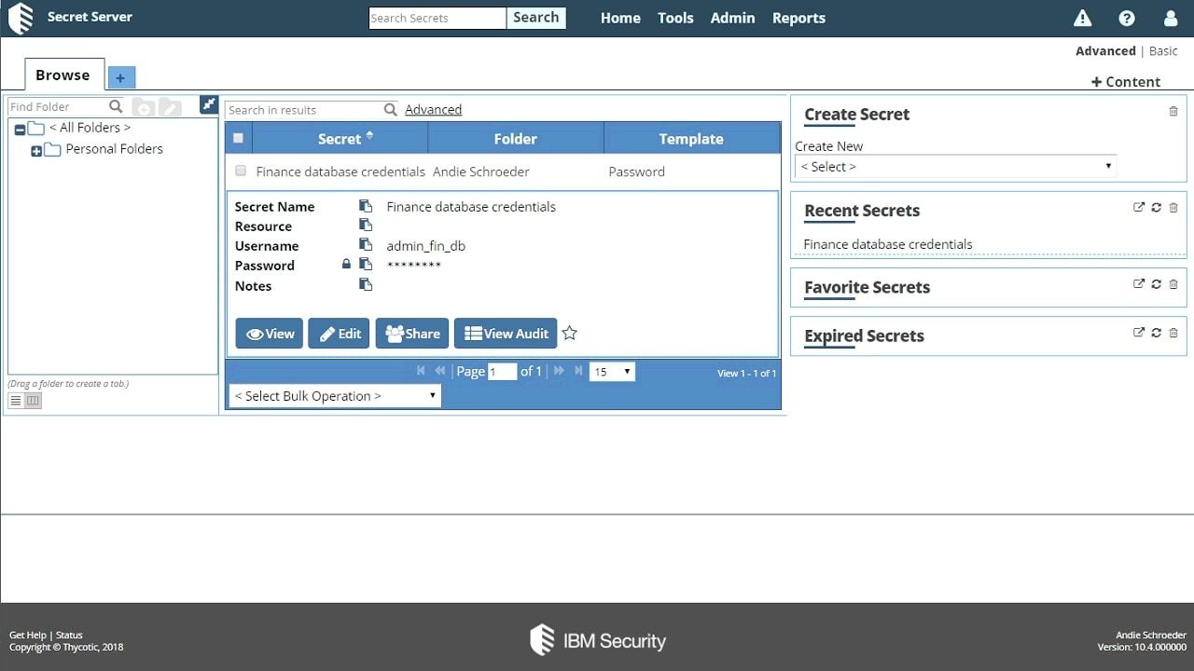Click the page number input field
This screenshot has width=1194, height=671.
502,372
